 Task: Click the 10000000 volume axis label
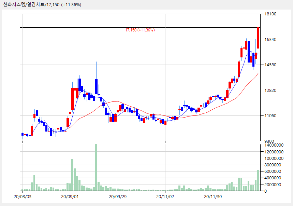point(274,158)
